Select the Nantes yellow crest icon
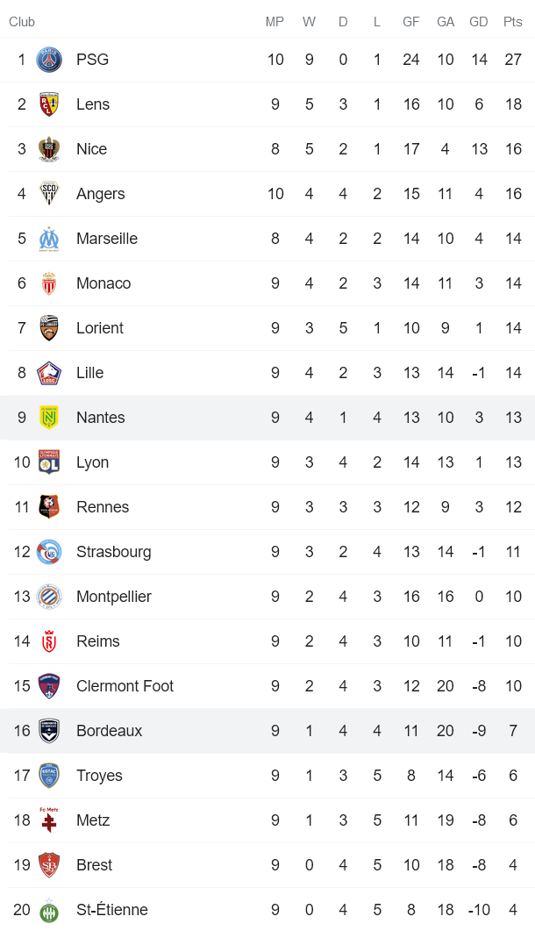The image size is (535, 938). (49, 418)
